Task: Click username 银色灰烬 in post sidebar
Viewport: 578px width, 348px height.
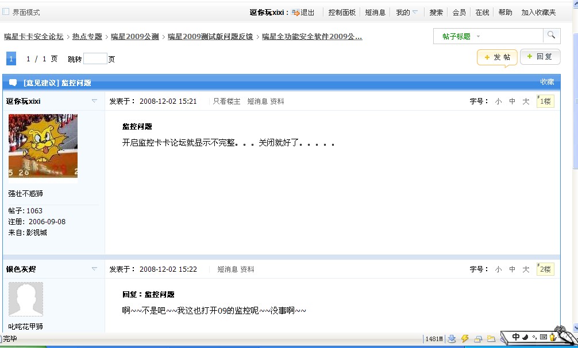Action: tap(21, 269)
